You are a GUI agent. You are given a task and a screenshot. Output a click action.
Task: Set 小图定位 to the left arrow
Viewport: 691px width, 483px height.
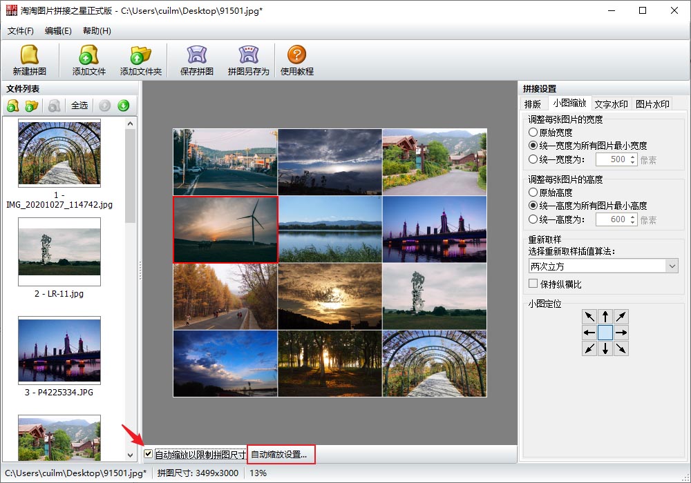pos(589,333)
